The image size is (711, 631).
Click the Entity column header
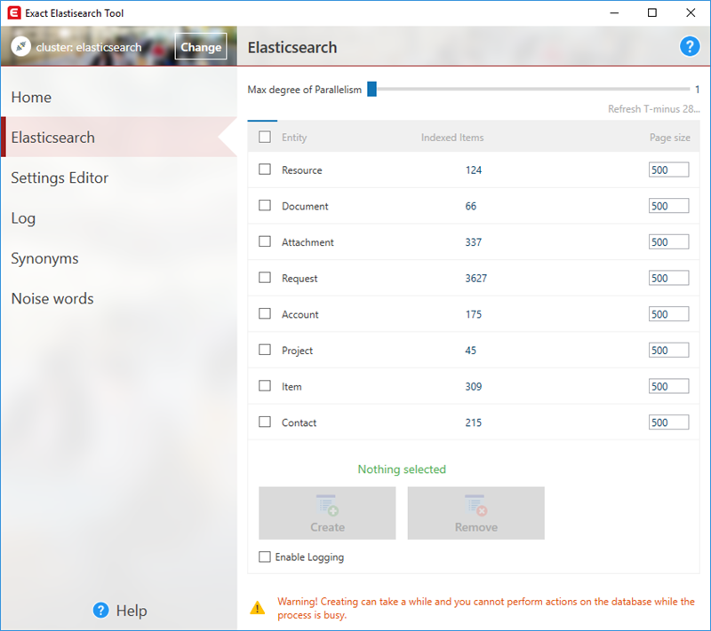tap(294, 138)
